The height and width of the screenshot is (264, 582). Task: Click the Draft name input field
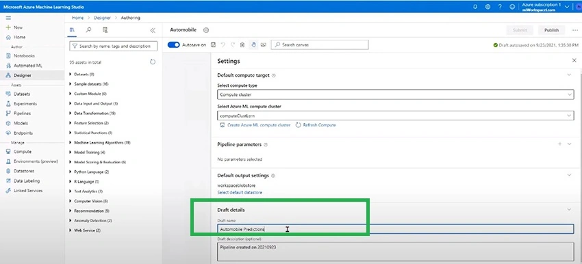coord(395,229)
